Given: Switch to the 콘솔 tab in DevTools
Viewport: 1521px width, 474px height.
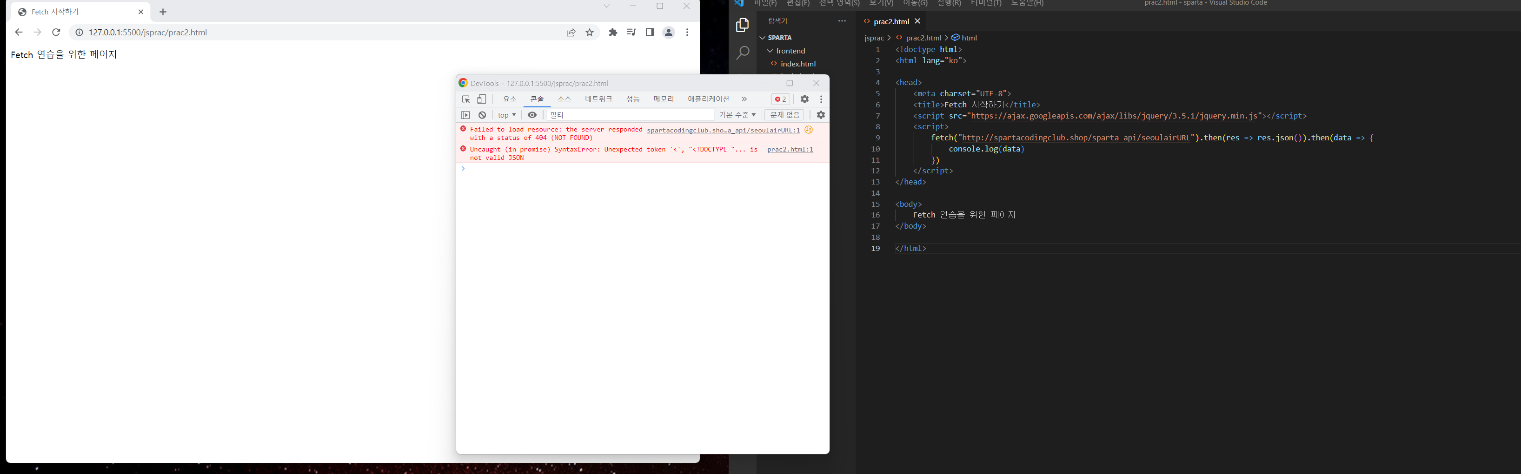Looking at the screenshot, I should 537,99.
